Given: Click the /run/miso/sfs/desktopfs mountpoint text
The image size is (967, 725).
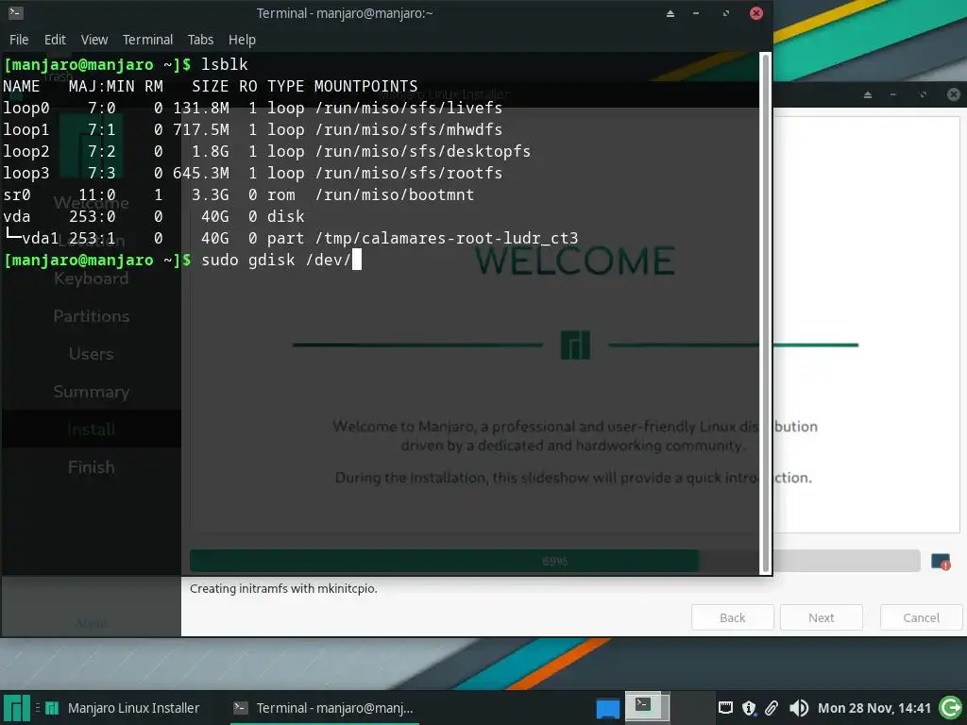Looking at the screenshot, I should (x=422, y=151).
